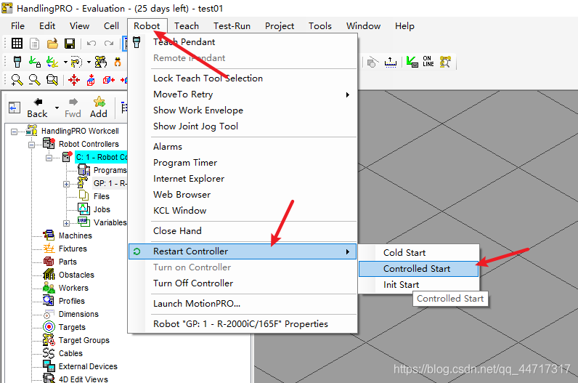The height and width of the screenshot is (383, 578).
Task: Open KCL Window from Robot menu
Action: tap(243, 211)
